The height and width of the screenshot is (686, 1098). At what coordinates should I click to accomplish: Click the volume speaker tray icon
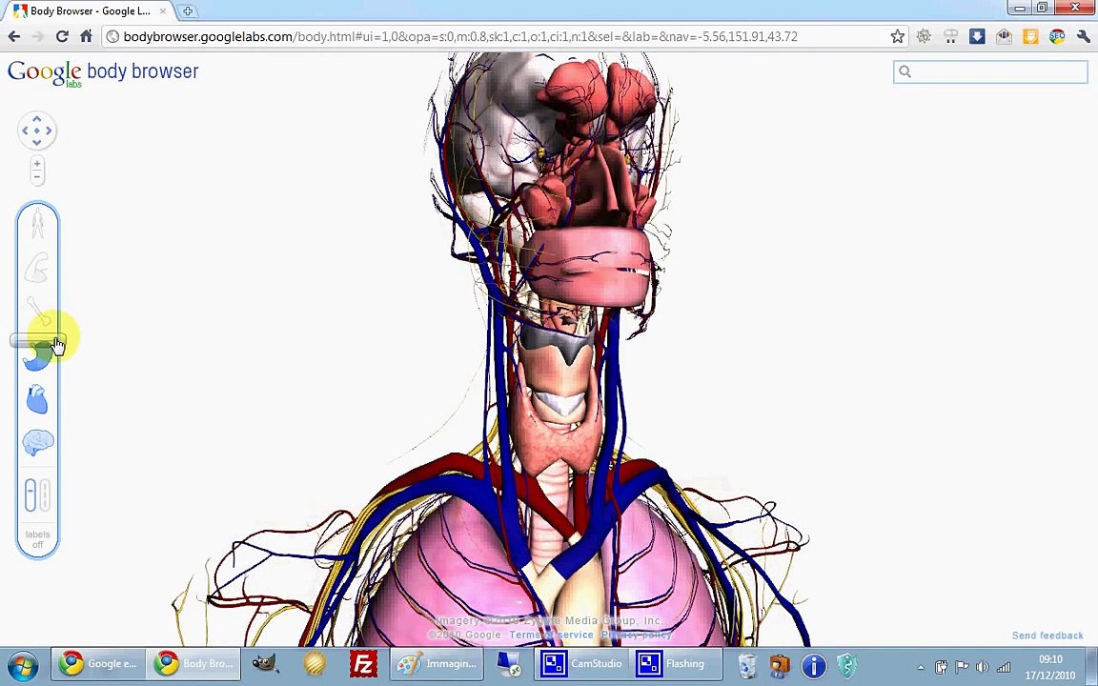(983, 667)
